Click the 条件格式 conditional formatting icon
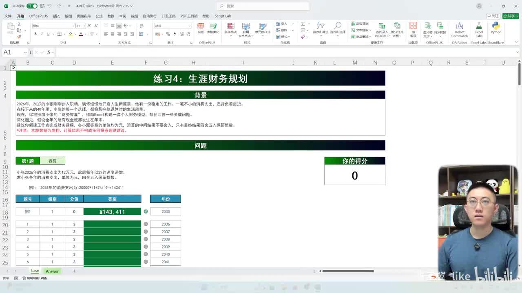The width and height of the screenshot is (522, 293). tap(230, 26)
